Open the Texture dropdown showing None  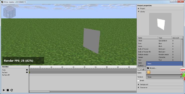point(164,77)
